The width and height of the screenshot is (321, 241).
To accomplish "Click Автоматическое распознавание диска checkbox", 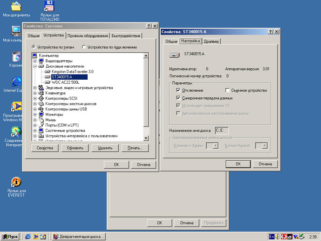I will (x=178, y=113).
